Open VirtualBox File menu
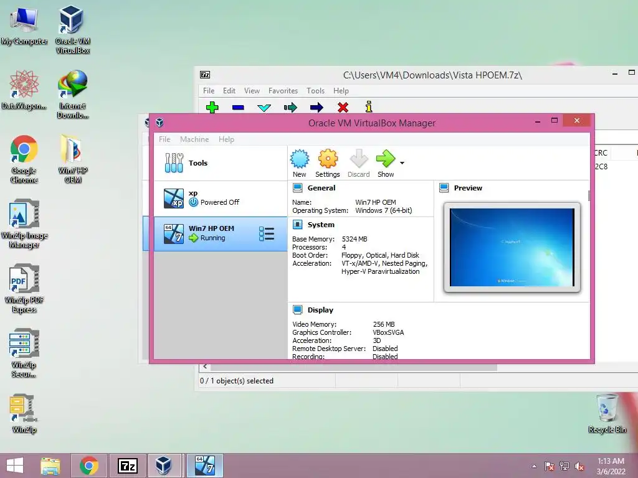This screenshot has width=638, height=478. point(164,139)
